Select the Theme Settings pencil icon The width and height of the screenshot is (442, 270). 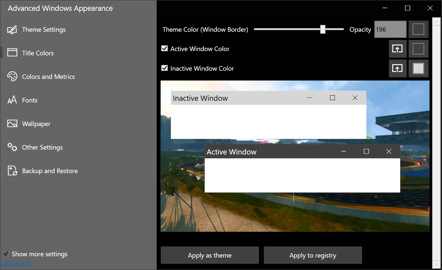coord(12,29)
